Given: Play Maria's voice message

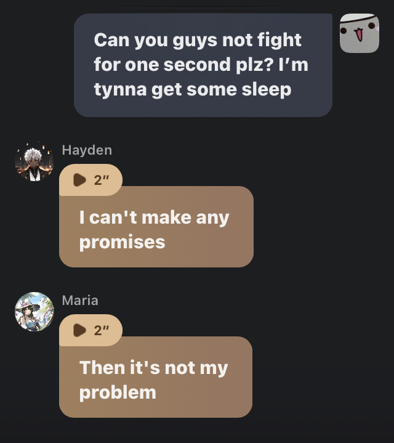Looking at the screenshot, I should point(79,330).
